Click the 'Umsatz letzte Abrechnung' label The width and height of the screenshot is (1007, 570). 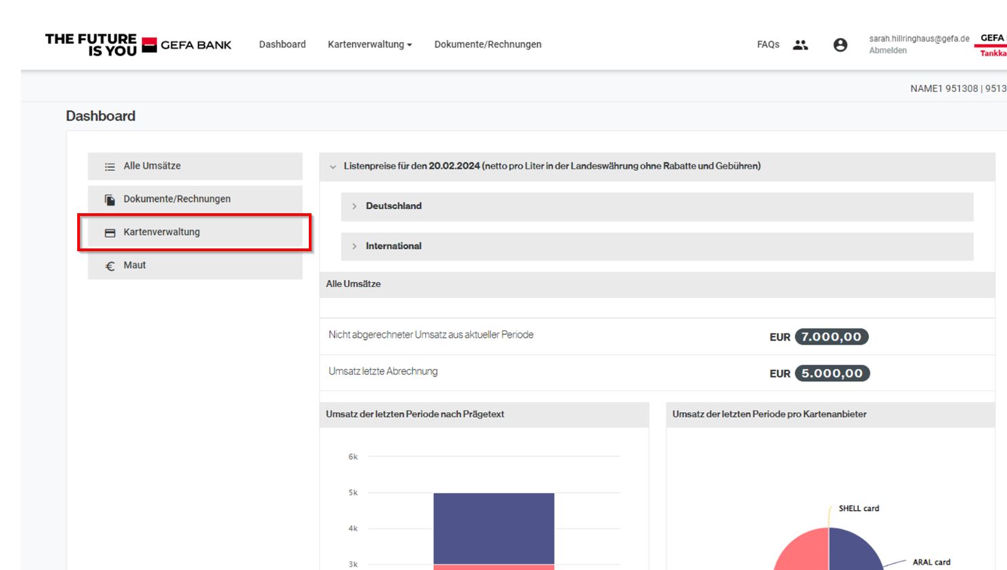coord(383,371)
